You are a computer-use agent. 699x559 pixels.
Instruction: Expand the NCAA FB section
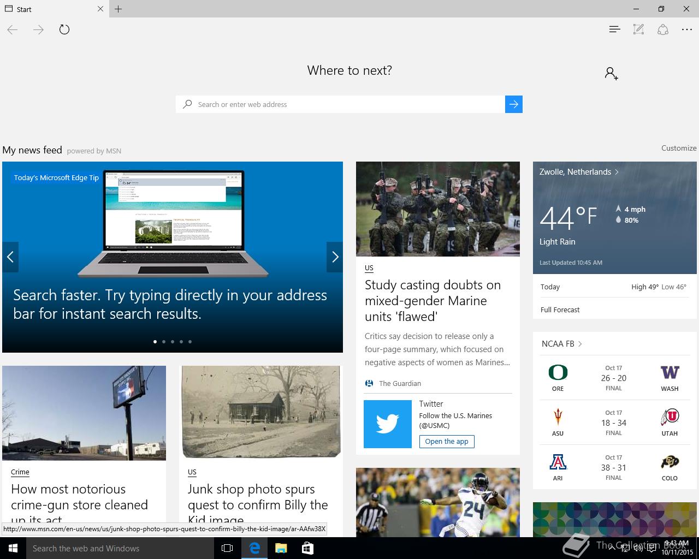coord(562,343)
